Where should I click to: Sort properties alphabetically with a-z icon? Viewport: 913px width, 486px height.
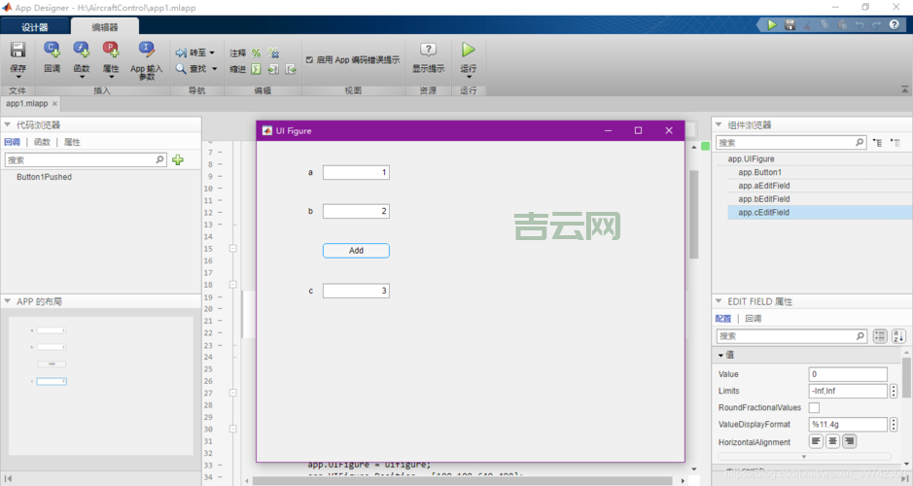click(x=898, y=336)
